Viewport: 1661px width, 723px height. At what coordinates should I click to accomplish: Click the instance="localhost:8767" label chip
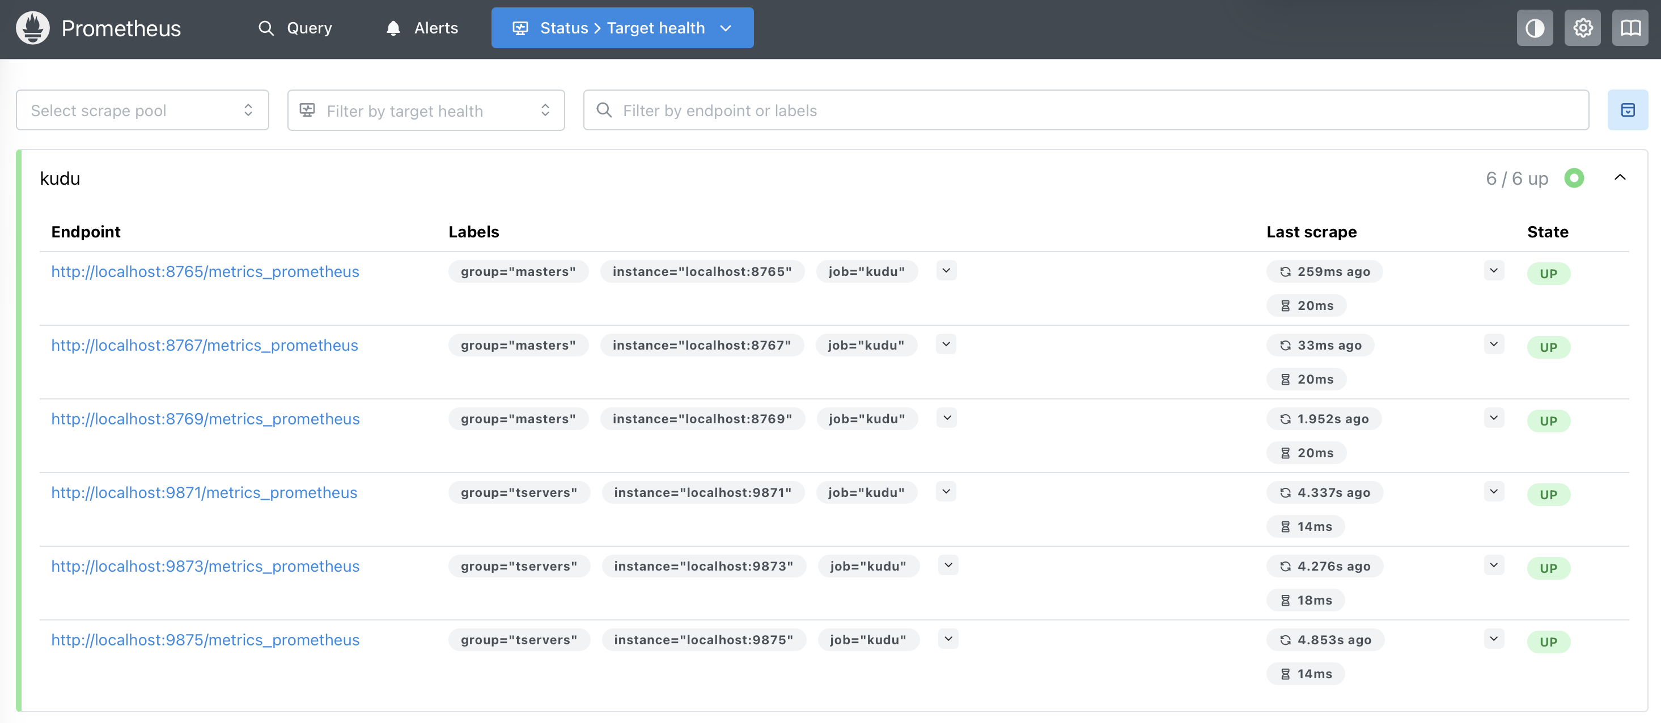click(x=702, y=345)
